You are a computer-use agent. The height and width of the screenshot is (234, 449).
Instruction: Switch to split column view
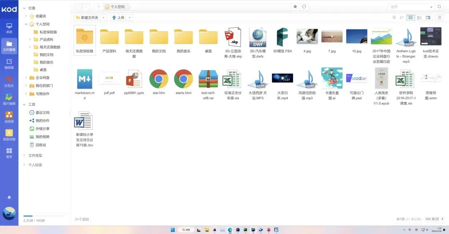(x=428, y=18)
